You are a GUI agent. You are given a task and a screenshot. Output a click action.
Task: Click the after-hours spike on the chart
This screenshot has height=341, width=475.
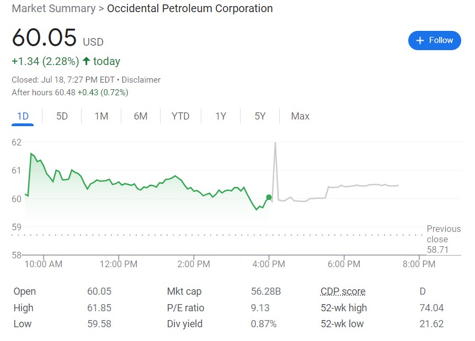[x=275, y=145]
